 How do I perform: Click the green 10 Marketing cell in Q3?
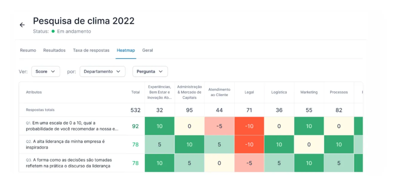coord(309,163)
